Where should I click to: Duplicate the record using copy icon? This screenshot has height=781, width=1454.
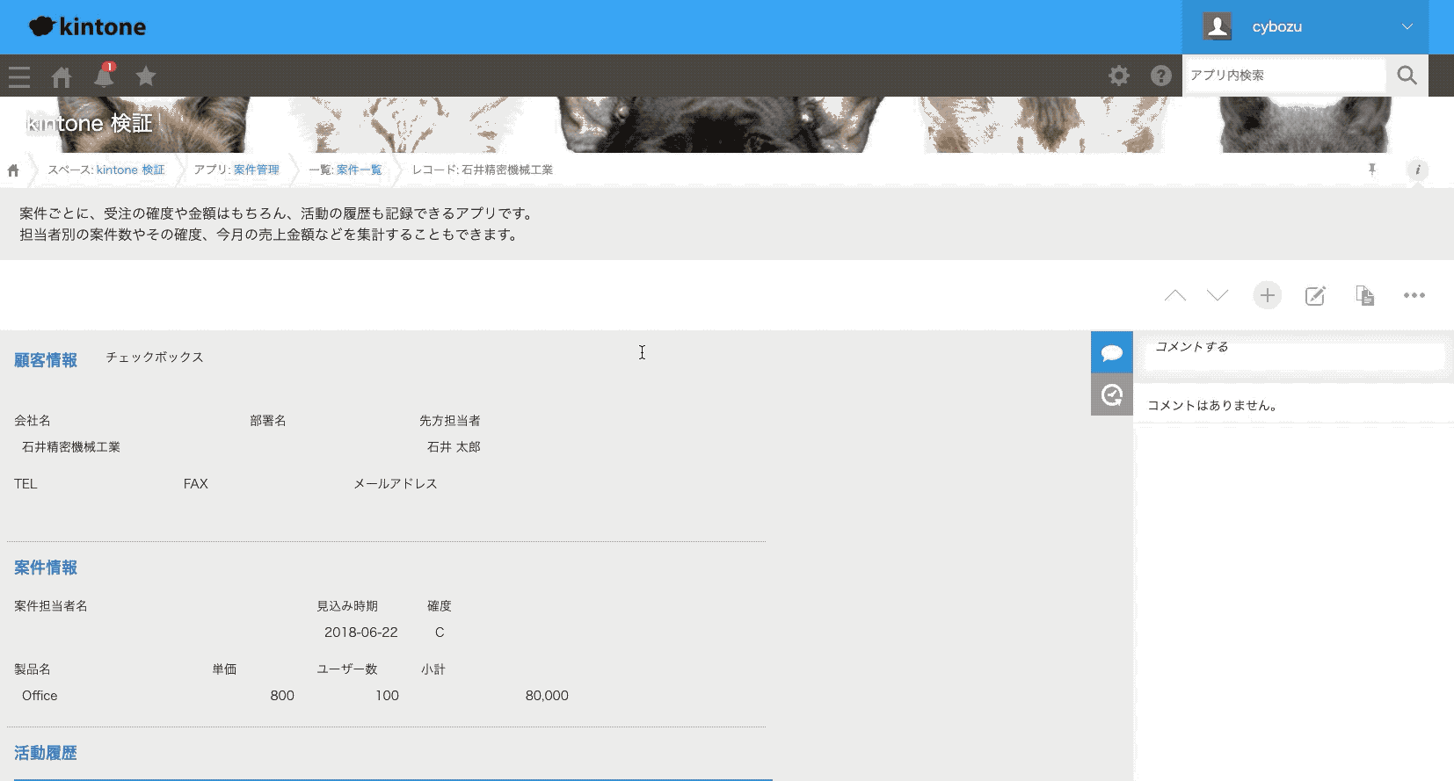(x=1364, y=296)
